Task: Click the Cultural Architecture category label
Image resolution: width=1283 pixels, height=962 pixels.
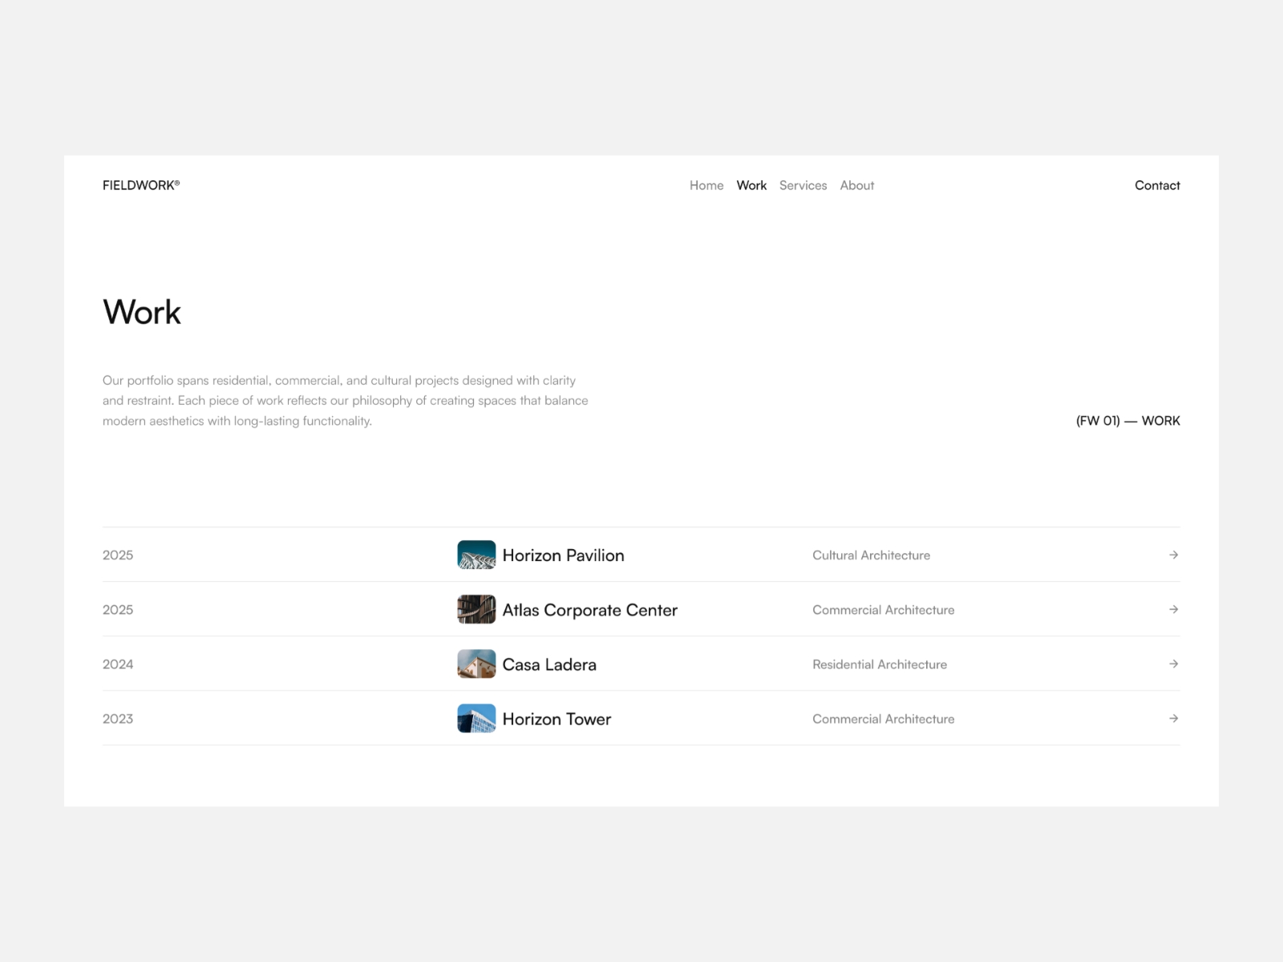Action: tap(871, 555)
